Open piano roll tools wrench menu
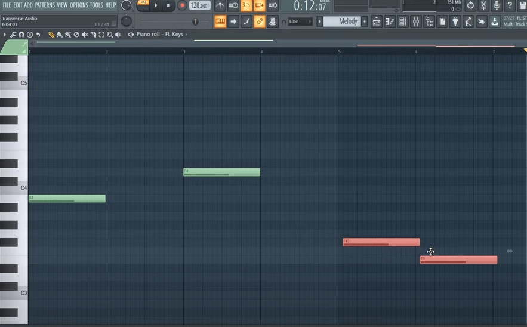This screenshot has height=327, width=527. click(13, 34)
